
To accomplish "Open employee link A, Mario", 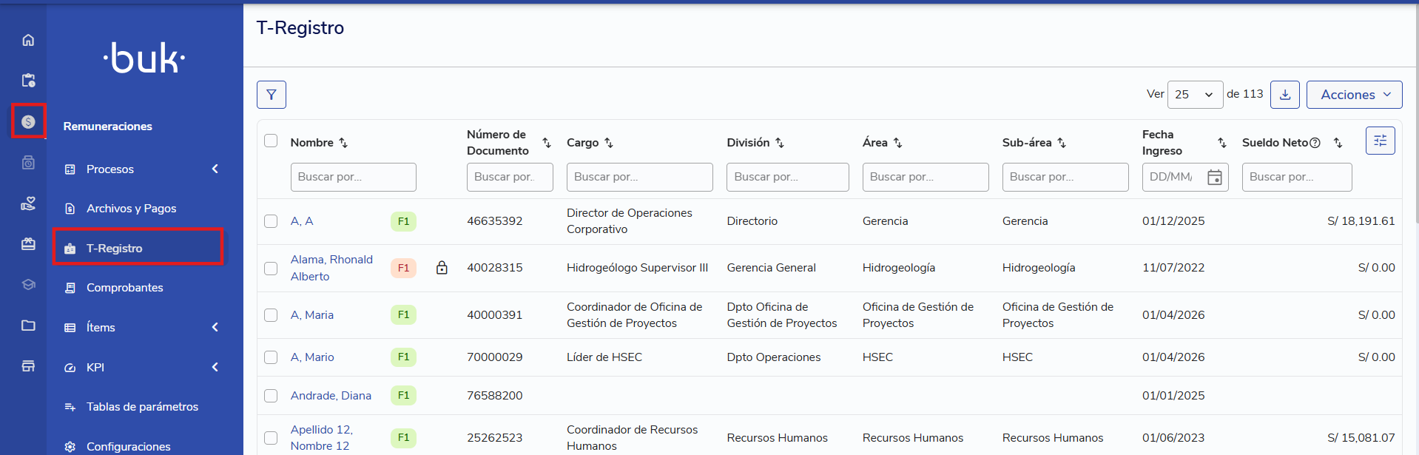I will [x=312, y=357].
